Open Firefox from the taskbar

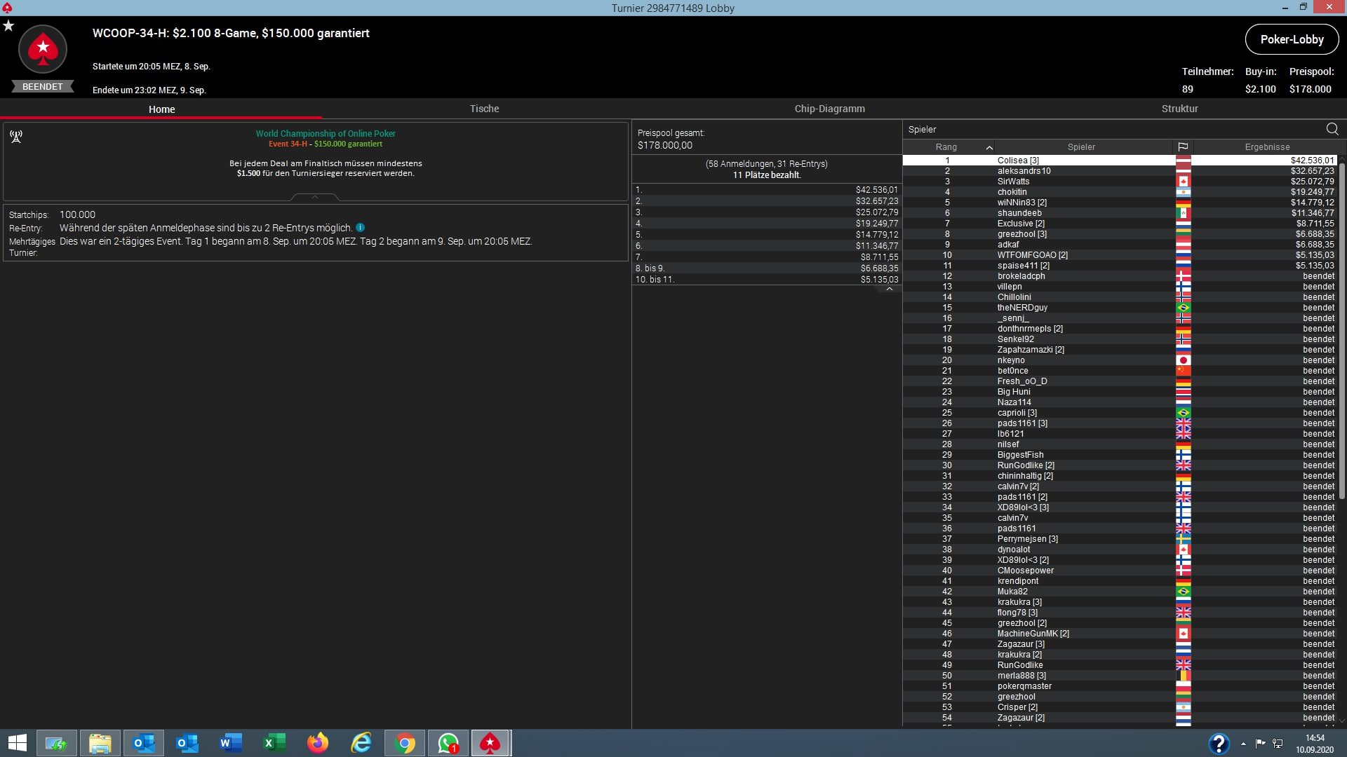318,743
